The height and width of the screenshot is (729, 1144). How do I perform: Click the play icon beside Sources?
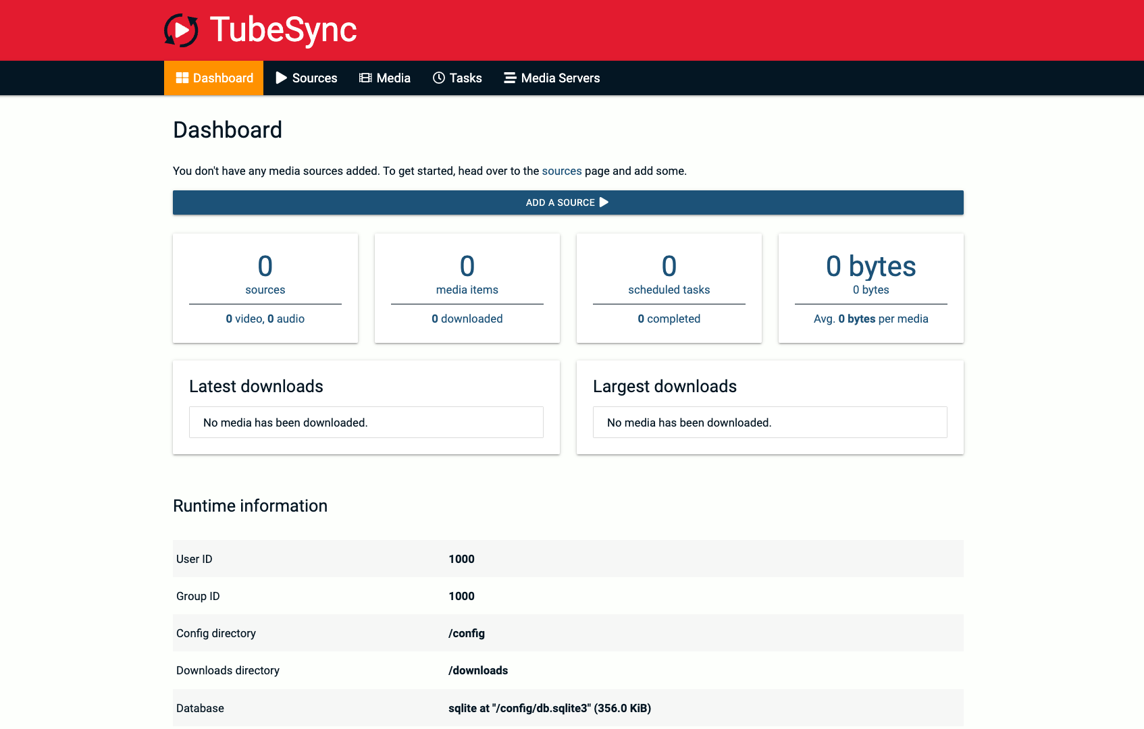point(282,78)
